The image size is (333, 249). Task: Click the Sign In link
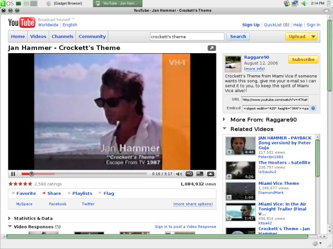[x=313, y=25]
